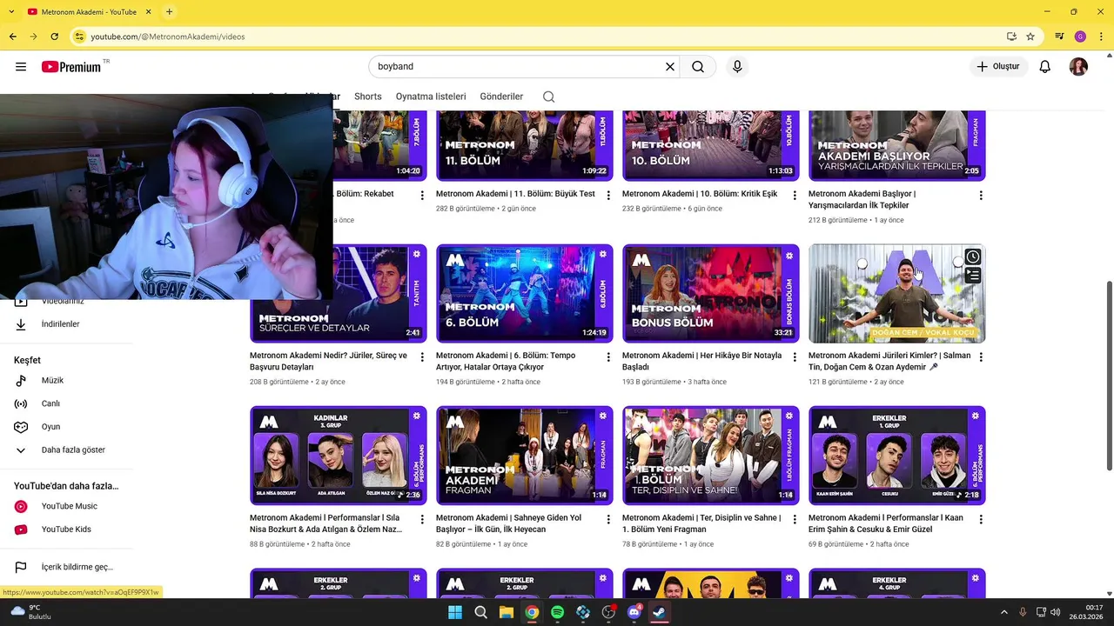Open options for Bölüm: Rekabet video

click(x=422, y=196)
